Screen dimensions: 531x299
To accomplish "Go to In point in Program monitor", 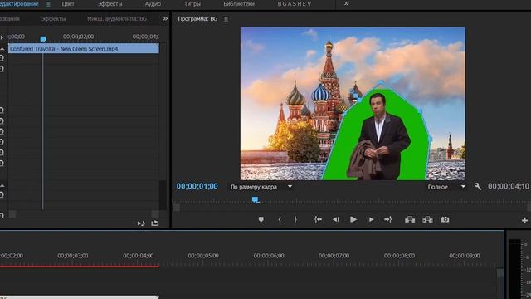I will [x=318, y=219].
